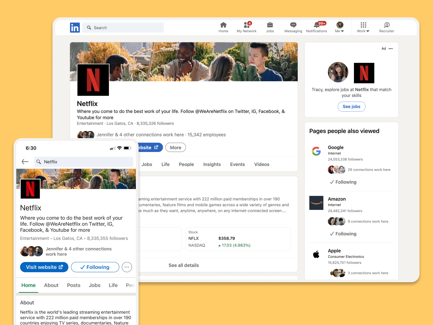Switch to desktop Videos tab

click(x=262, y=164)
